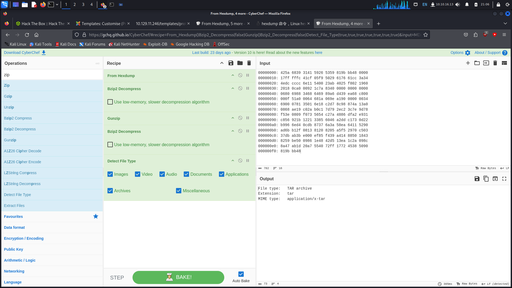Click the BAKE! button

pyautogui.click(x=178, y=277)
